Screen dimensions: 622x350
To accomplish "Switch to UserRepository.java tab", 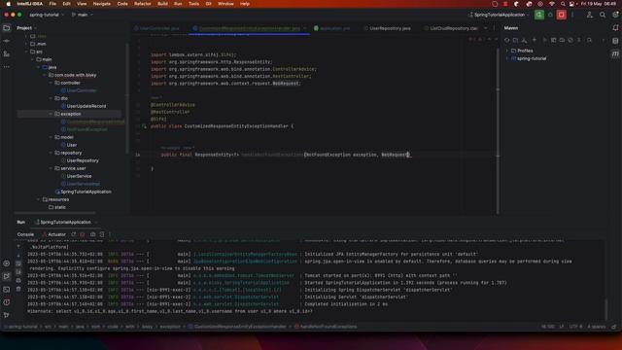I will tap(387, 28).
